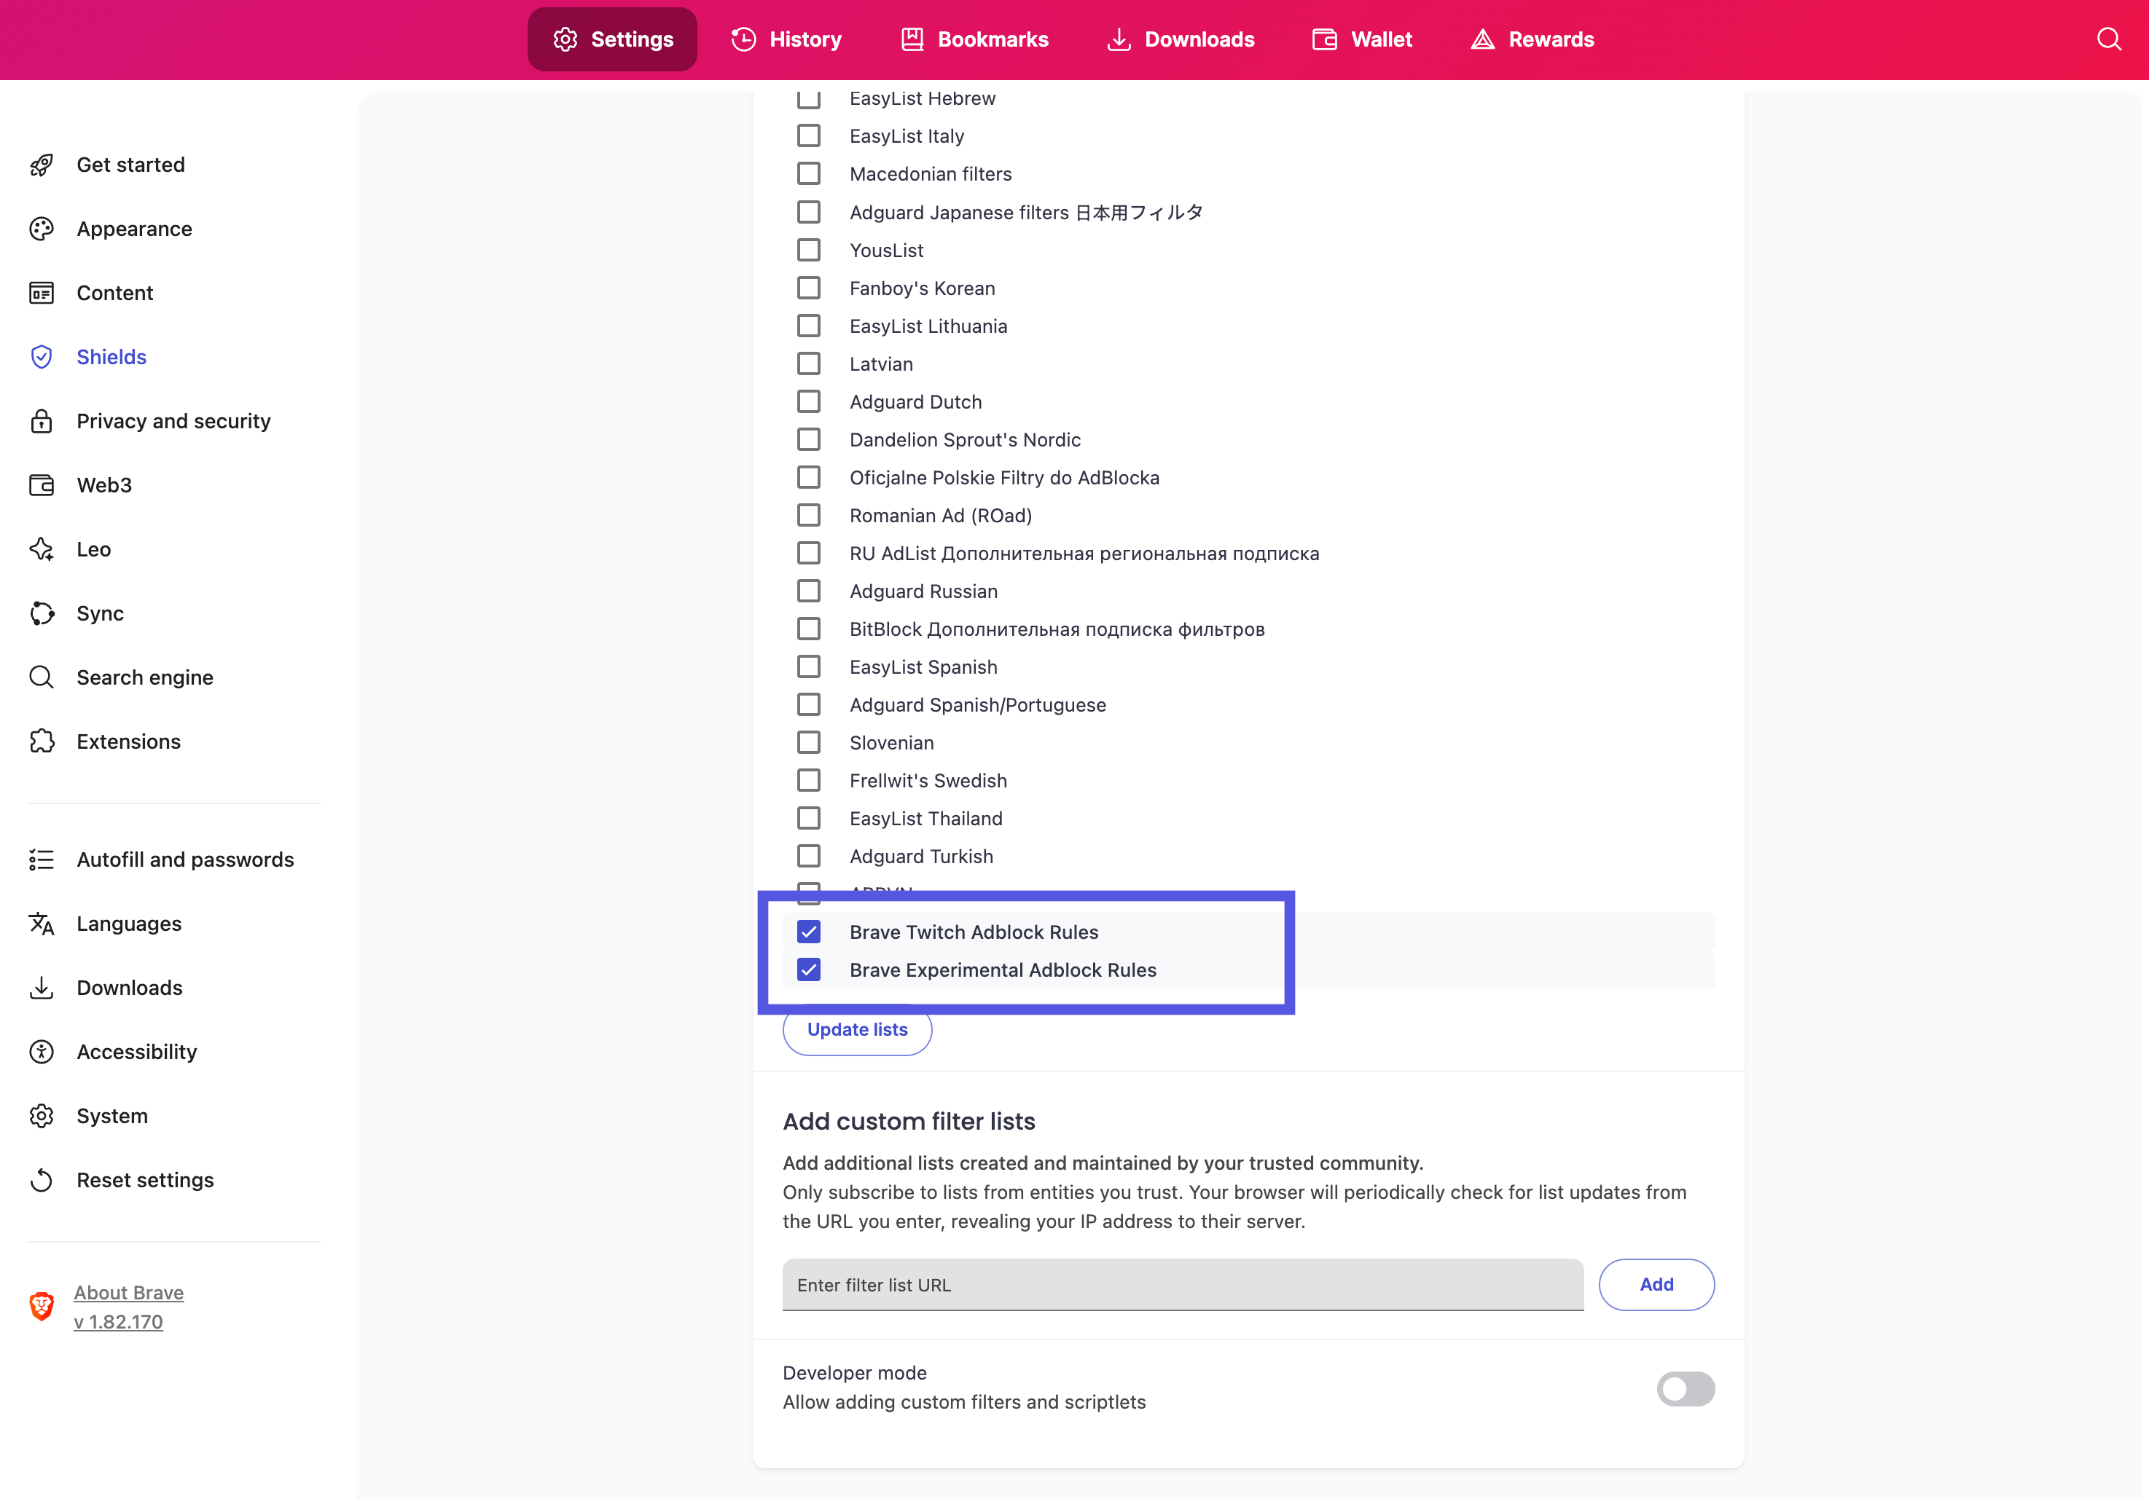Click the Extensions puzzle icon

click(x=42, y=742)
